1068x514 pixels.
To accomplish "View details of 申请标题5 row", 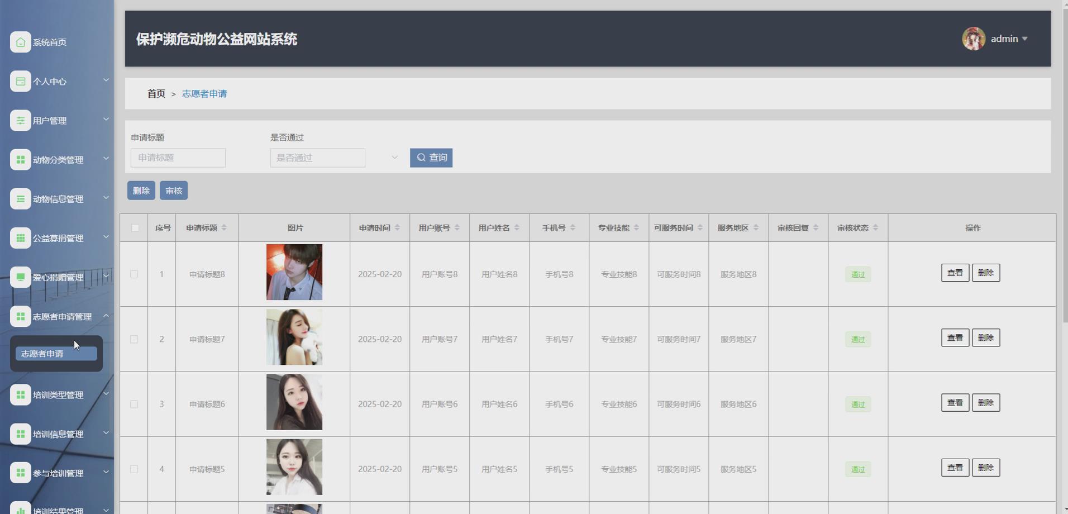I will 955,468.
